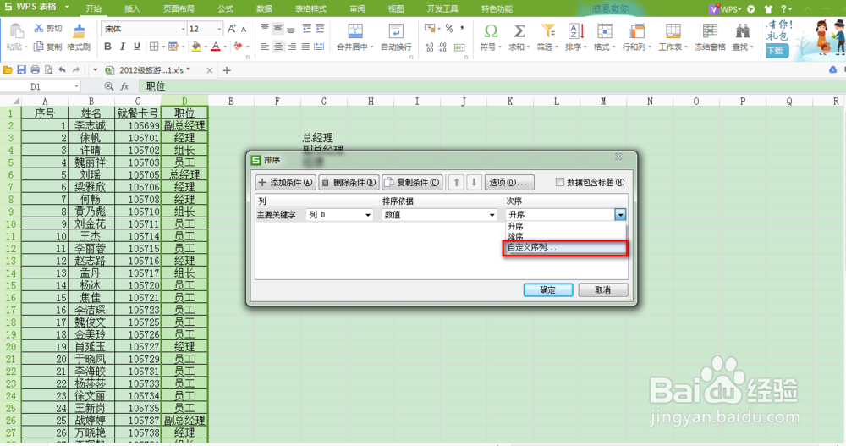
Task: Toggle Italic formatting
Action: click(x=122, y=47)
